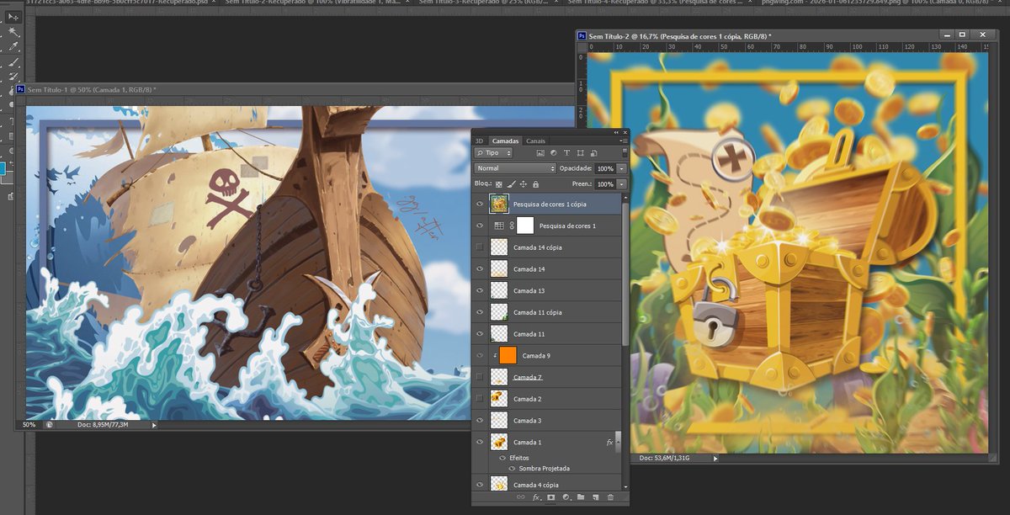Click lock transparent pixels icon

click(499, 183)
